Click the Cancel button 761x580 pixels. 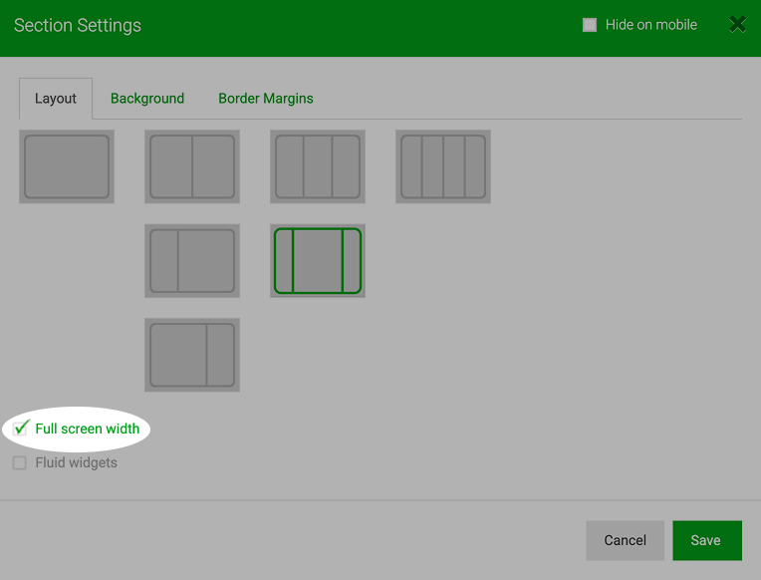click(626, 540)
